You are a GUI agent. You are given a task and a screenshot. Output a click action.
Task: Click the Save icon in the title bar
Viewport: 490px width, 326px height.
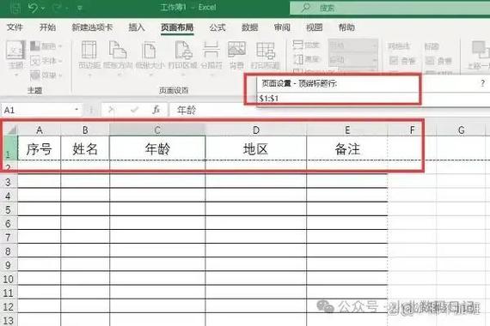15,8
